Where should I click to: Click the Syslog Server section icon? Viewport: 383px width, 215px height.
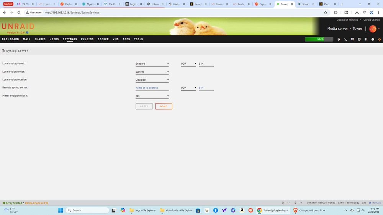3,51
